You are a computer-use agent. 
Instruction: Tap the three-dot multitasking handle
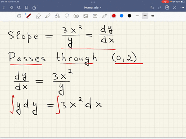(93, 2)
